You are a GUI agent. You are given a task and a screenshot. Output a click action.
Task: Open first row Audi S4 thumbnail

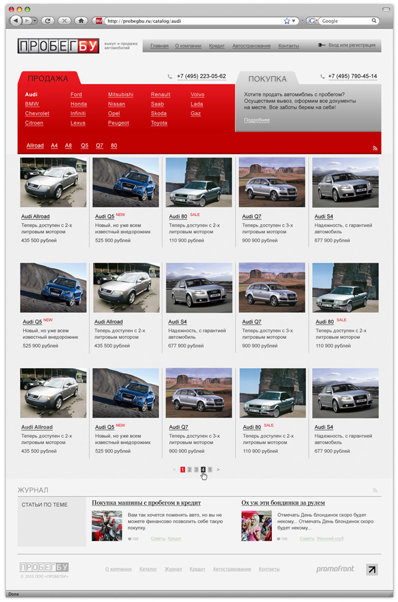click(x=345, y=182)
